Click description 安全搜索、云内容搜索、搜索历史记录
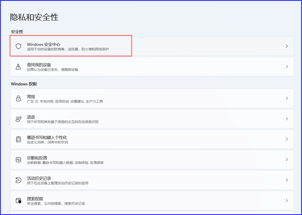This screenshot has height=215, width=302. [56, 204]
